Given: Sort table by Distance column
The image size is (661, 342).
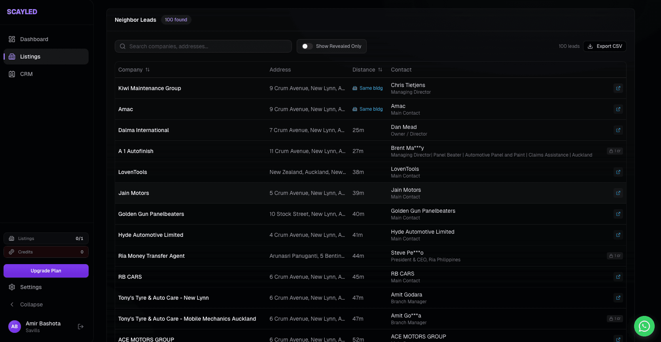Looking at the screenshot, I should (x=367, y=70).
